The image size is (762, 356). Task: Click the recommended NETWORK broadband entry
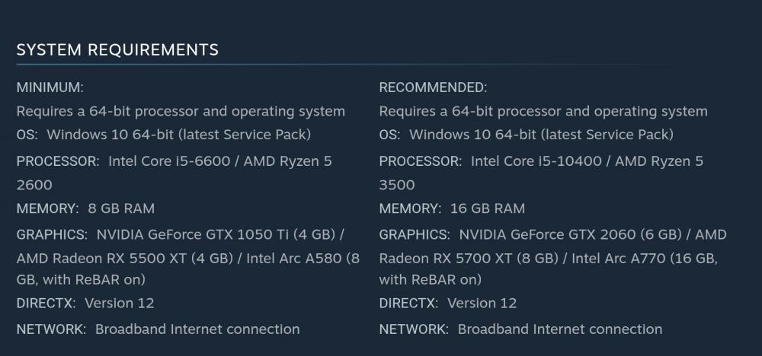click(x=560, y=329)
